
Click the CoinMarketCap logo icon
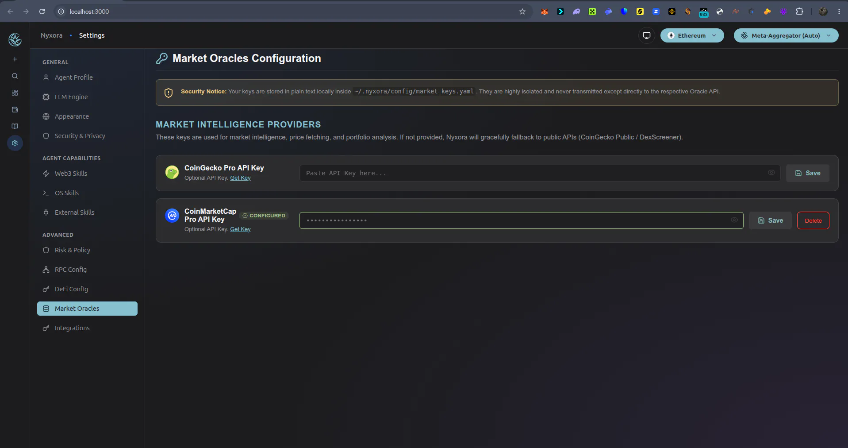172,216
